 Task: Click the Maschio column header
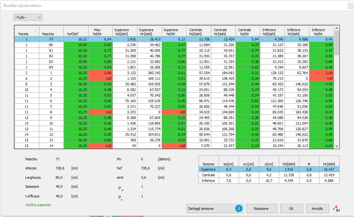click(51, 32)
